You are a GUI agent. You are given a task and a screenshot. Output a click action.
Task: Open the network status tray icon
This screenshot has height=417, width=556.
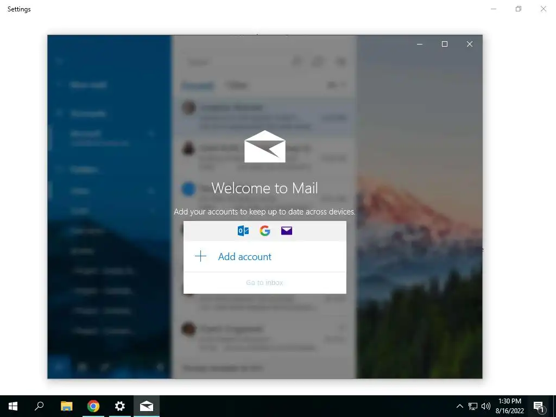[x=473, y=406]
